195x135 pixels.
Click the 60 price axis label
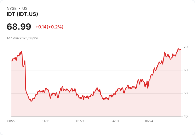[185, 70]
